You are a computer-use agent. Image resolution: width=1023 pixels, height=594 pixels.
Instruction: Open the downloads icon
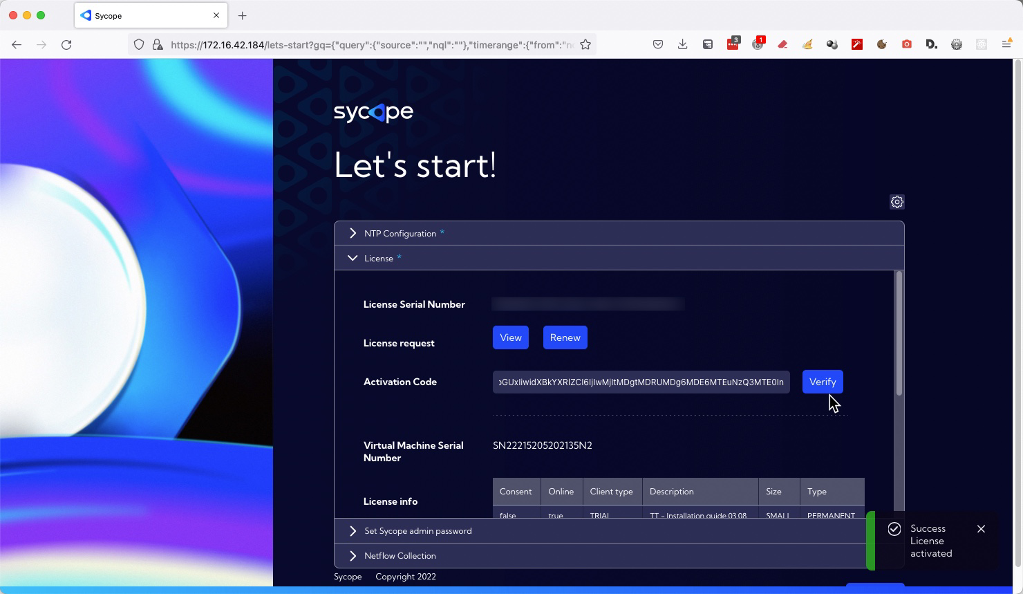[x=683, y=44]
